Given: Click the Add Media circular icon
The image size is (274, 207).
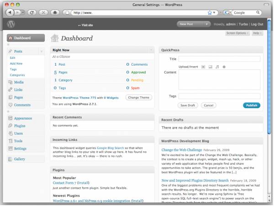Looking at the screenshot, I should 224,67.
